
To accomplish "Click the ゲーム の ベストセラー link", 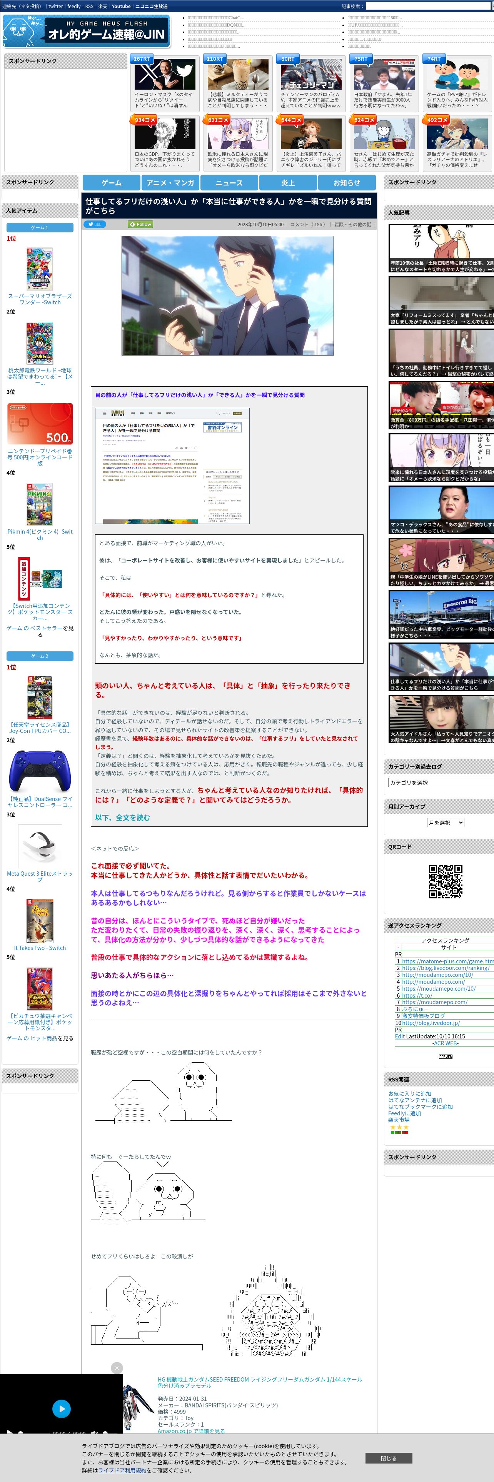I will (34, 628).
